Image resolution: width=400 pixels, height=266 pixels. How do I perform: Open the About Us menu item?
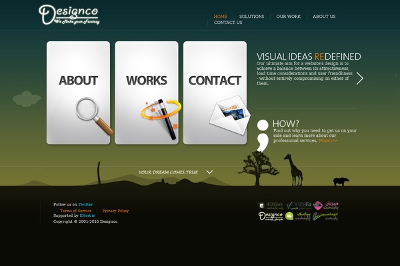[x=324, y=17]
